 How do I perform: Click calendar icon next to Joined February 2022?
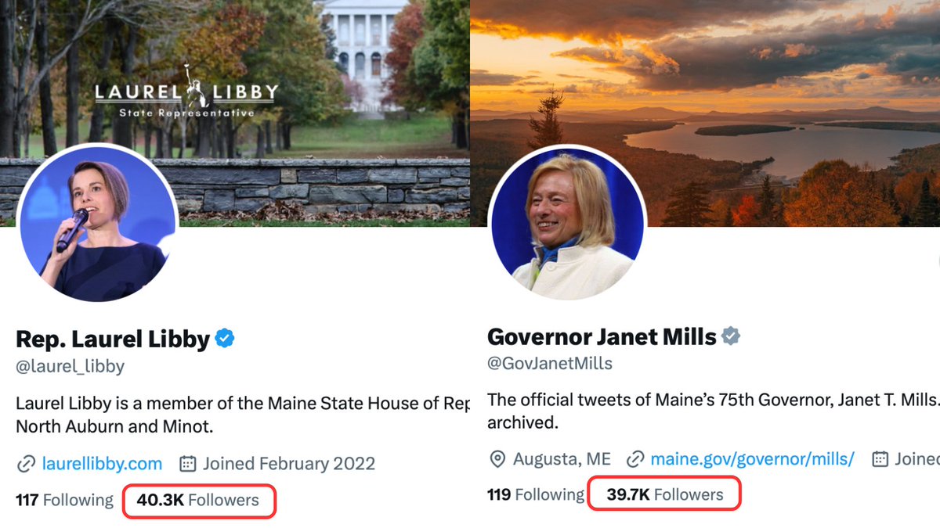tap(187, 464)
